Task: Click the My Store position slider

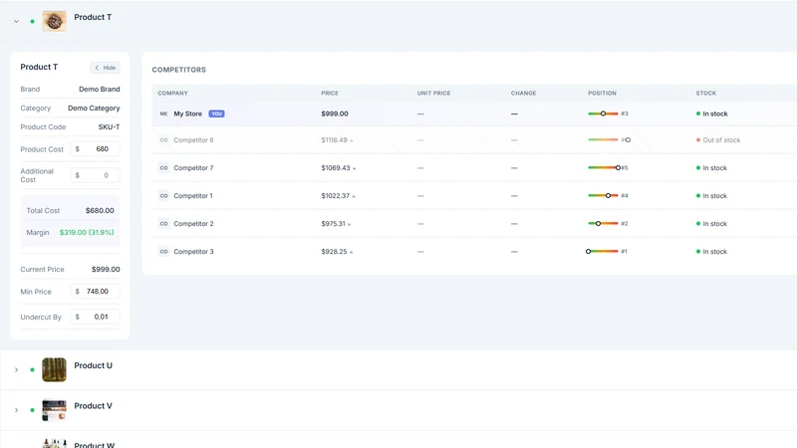Action: point(603,113)
